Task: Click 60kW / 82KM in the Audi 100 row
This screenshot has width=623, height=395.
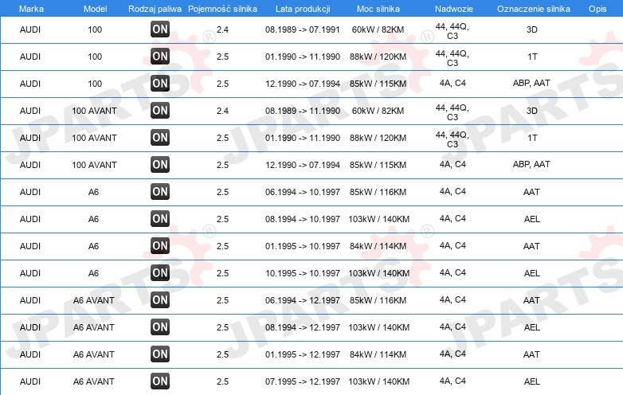Action: pos(378,29)
